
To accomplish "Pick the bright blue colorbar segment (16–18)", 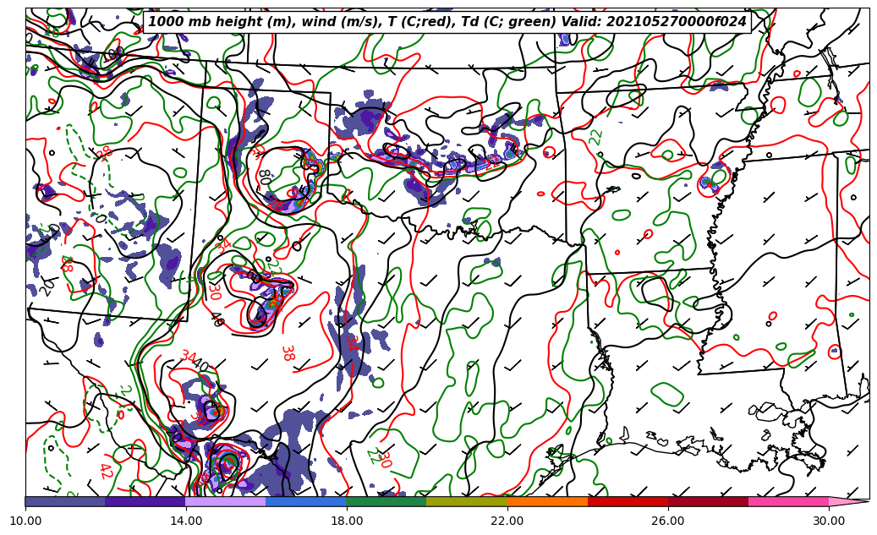I will pyautogui.click(x=306, y=501).
